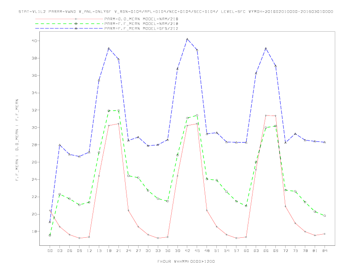Click x-axis tick label 27
This screenshot has width=354, height=273.
pos(138,251)
